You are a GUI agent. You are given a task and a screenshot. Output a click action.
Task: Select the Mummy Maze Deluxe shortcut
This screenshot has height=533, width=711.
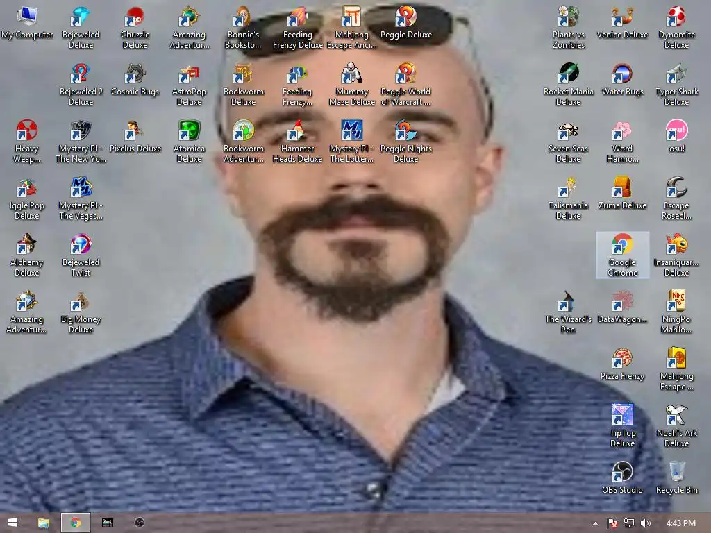tap(351, 85)
